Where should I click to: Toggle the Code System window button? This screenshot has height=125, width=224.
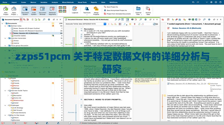point(34,10)
